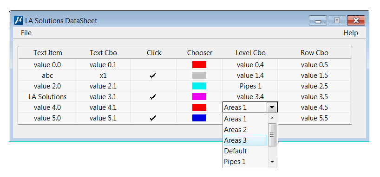Select the abc text cell
The width and height of the screenshot is (380, 177).
tap(47, 76)
